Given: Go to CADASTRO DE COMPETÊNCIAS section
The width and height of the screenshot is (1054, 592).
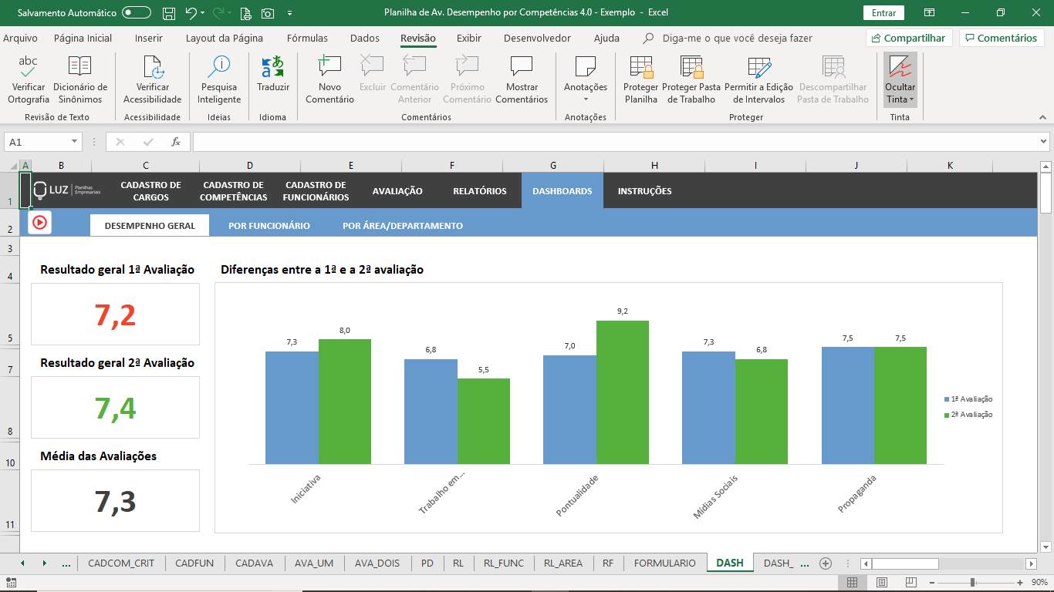Looking at the screenshot, I should tap(233, 191).
